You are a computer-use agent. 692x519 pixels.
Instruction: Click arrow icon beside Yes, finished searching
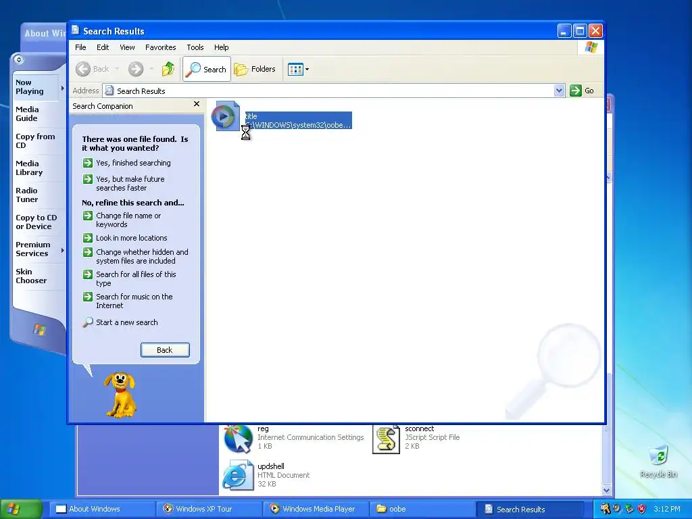(87, 163)
